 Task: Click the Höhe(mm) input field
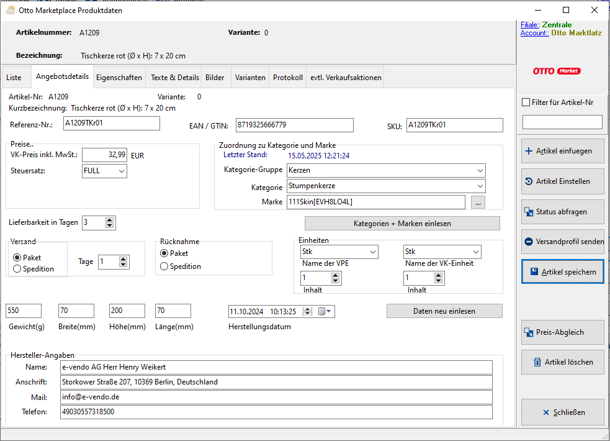(x=127, y=311)
